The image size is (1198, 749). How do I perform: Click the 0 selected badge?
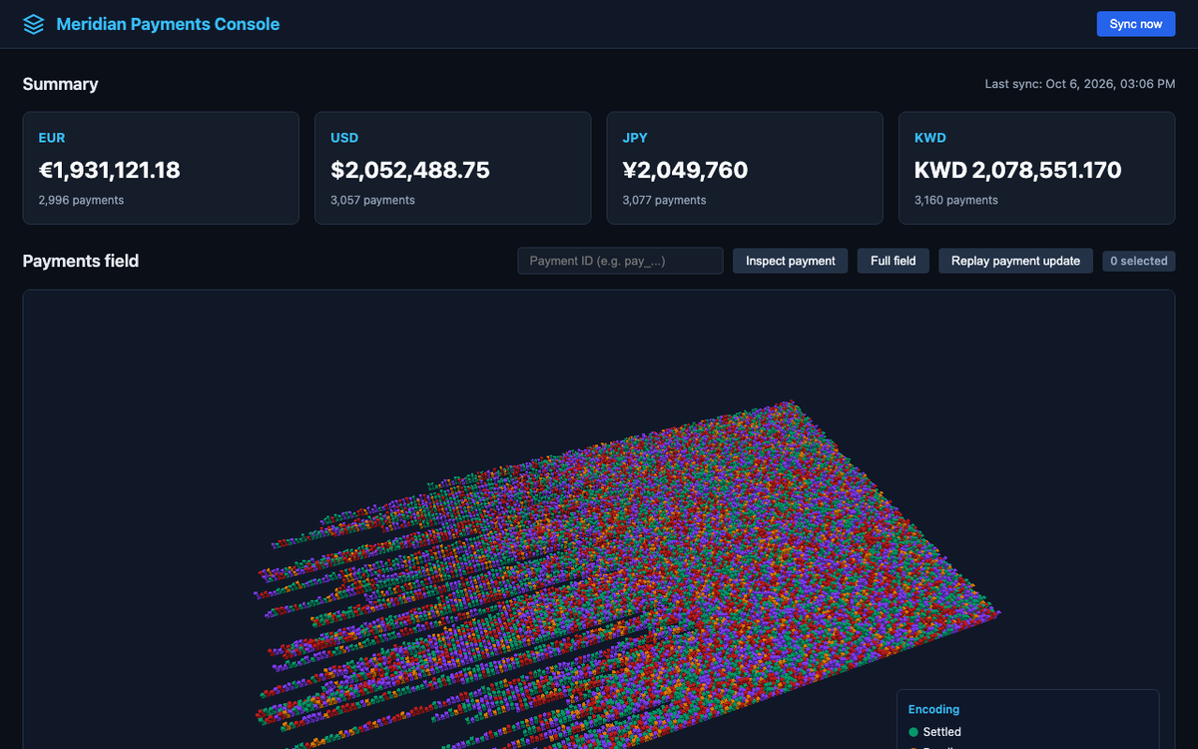pos(1138,261)
